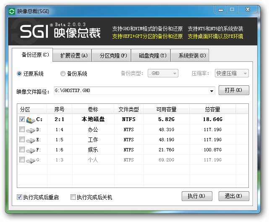The width and height of the screenshot is (269, 222).
Task: Click the 卷标 column header
Action: tap(93, 109)
